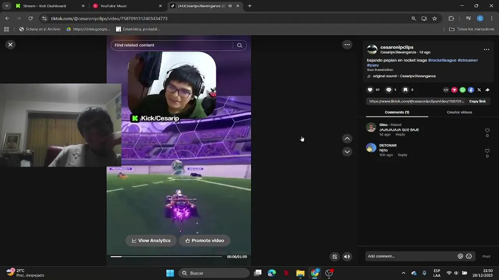Open Chrome extensions puzzle icon

(x=451, y=18)
